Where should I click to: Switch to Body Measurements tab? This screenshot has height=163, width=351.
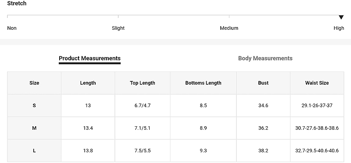point(265,59)
